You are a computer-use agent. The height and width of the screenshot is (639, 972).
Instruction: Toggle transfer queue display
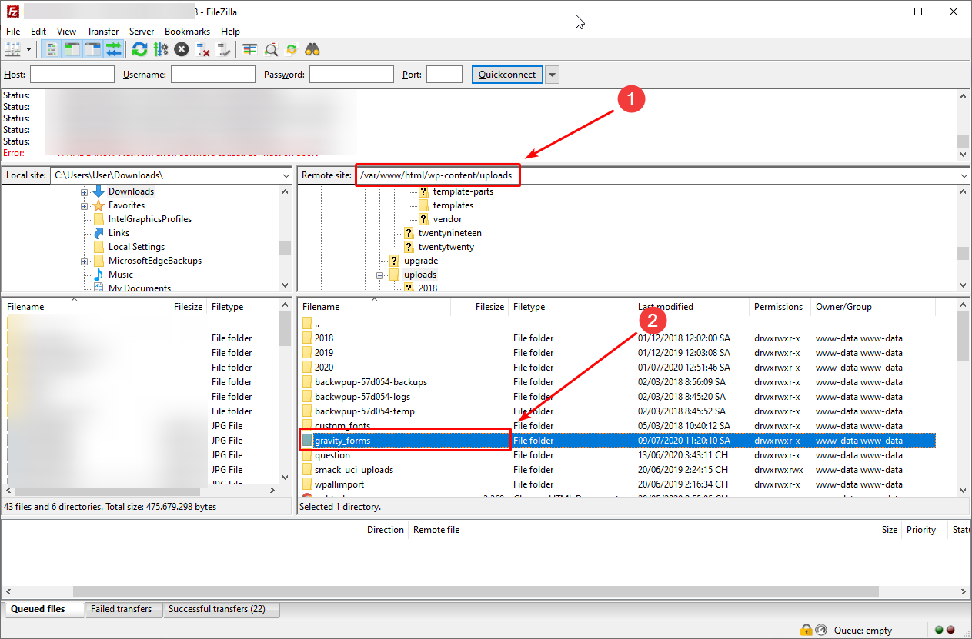(114, 49)
